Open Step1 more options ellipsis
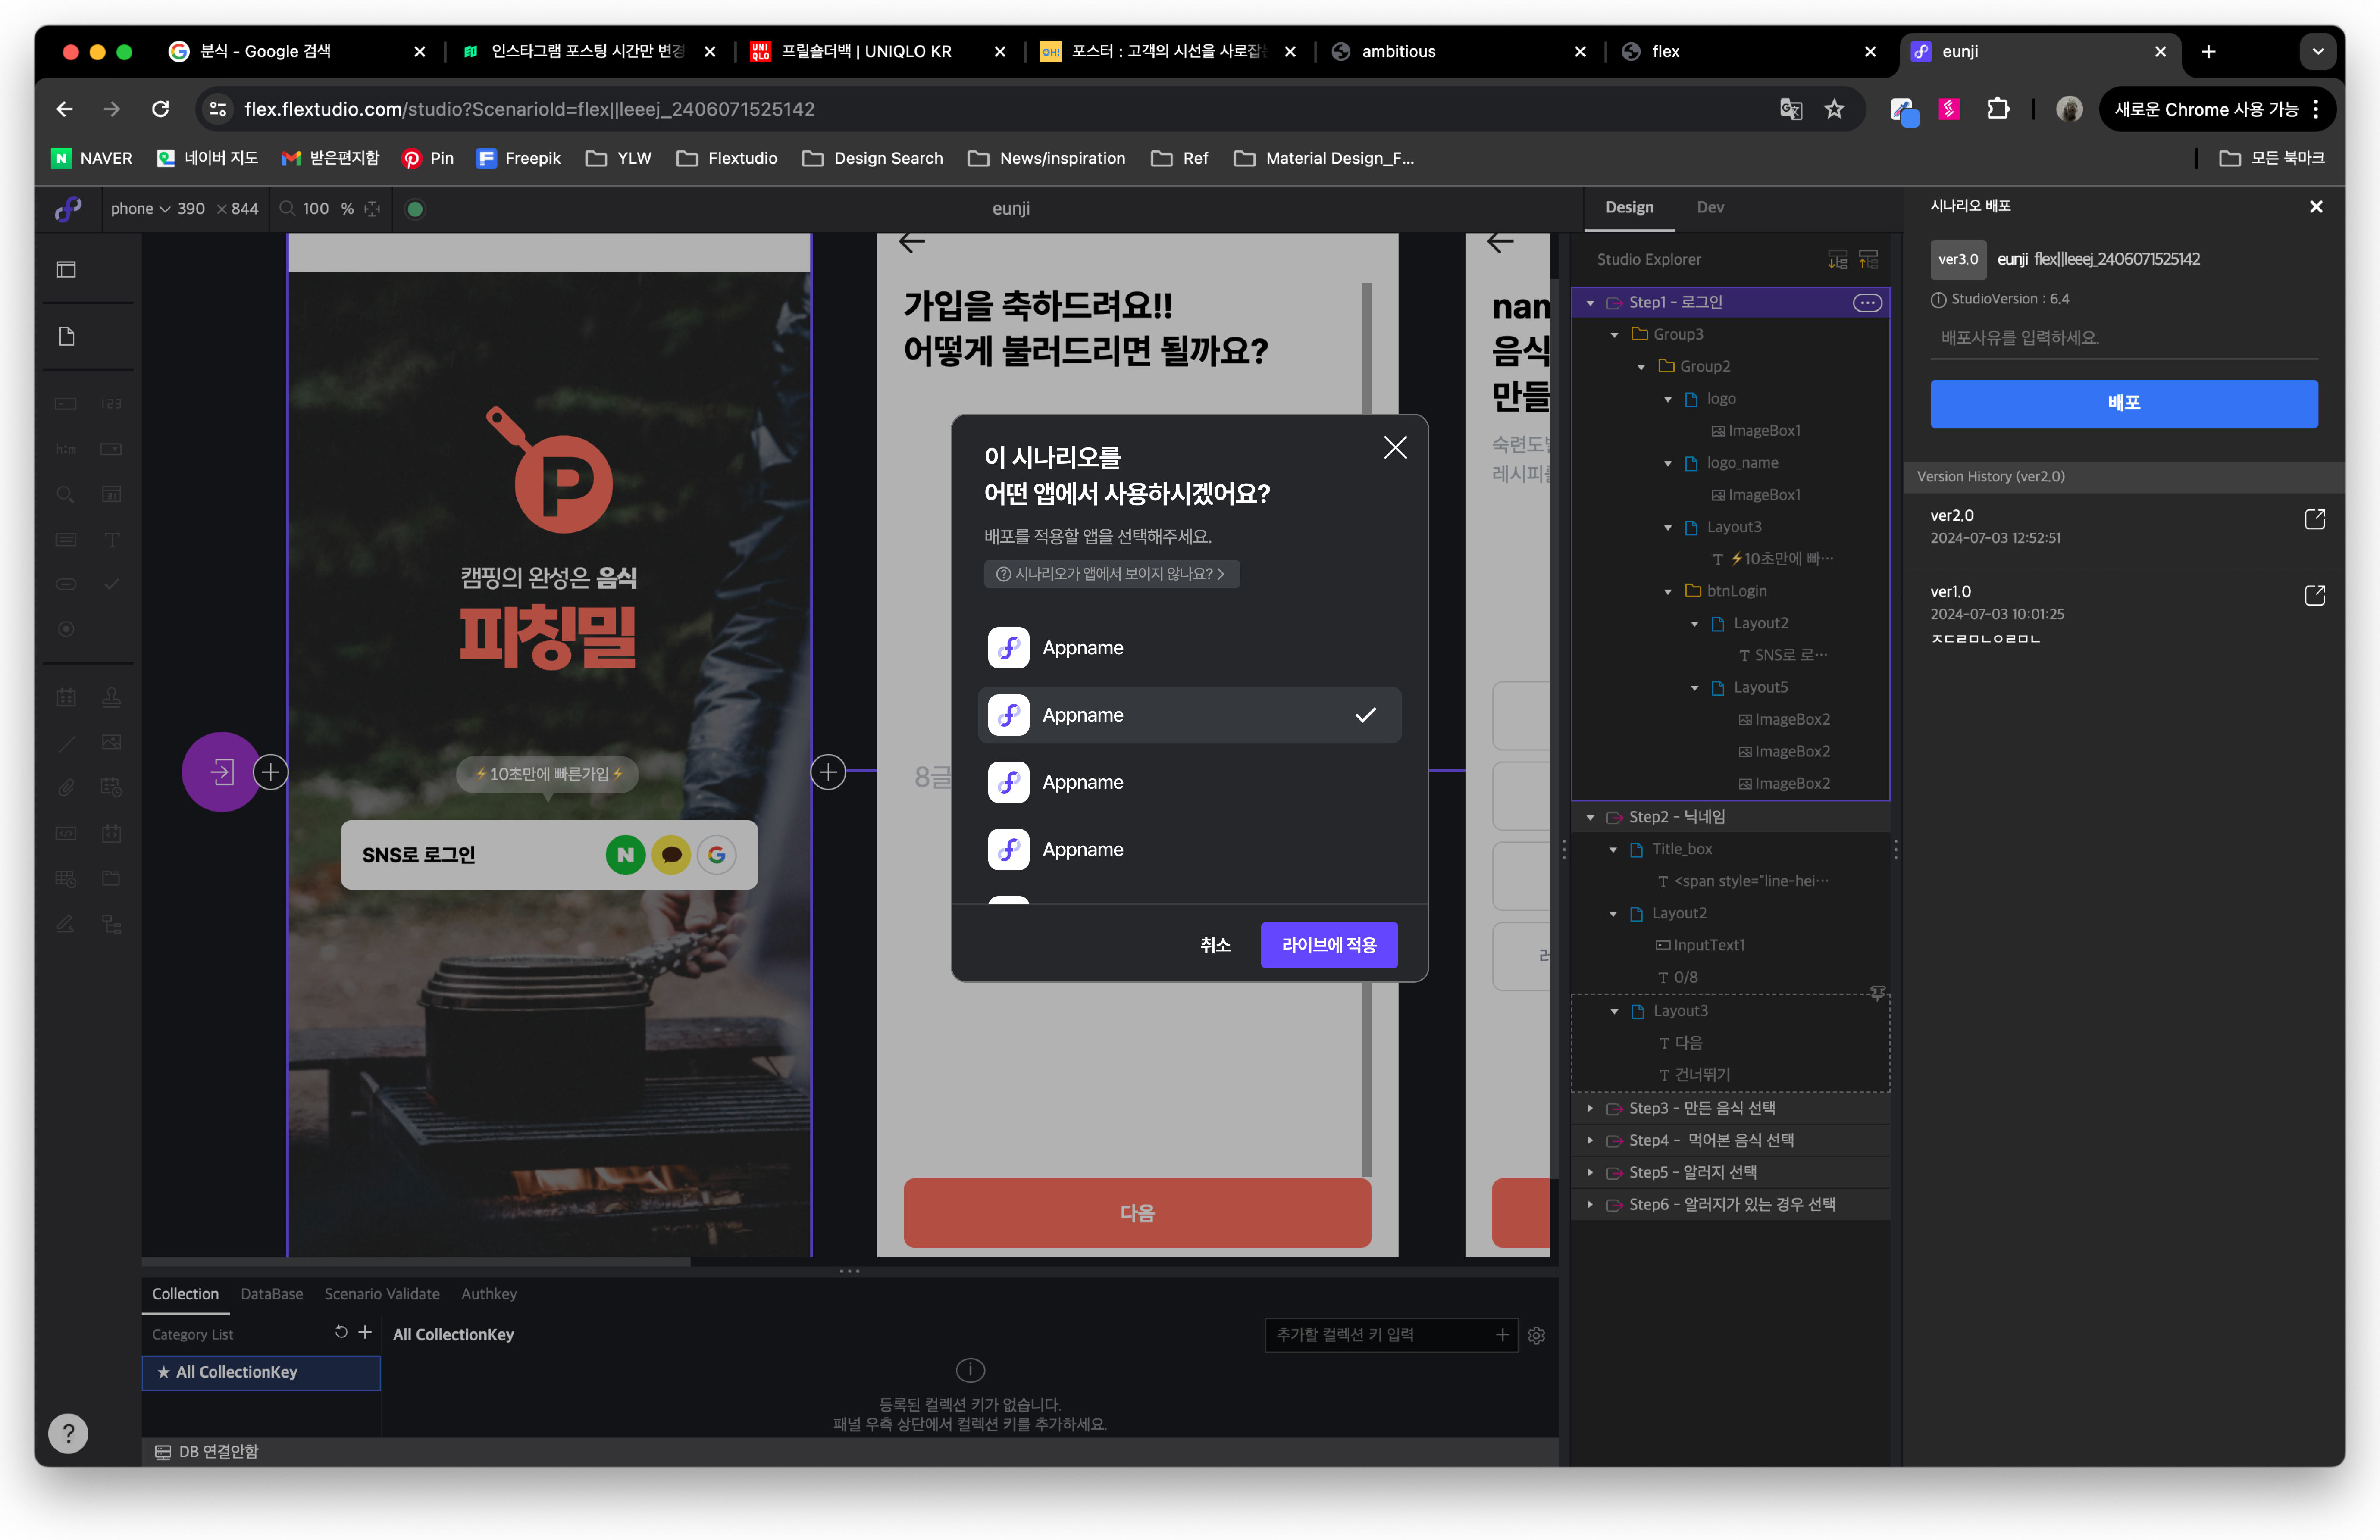Viewport: 2380px width, 1540px height. pos(1866,303)
